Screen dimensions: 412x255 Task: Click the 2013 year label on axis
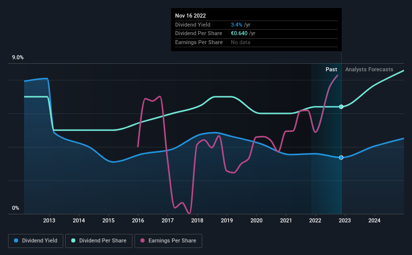click(x=49, y=220)
